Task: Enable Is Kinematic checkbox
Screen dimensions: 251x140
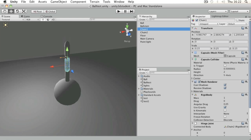Action: (225, 111)
